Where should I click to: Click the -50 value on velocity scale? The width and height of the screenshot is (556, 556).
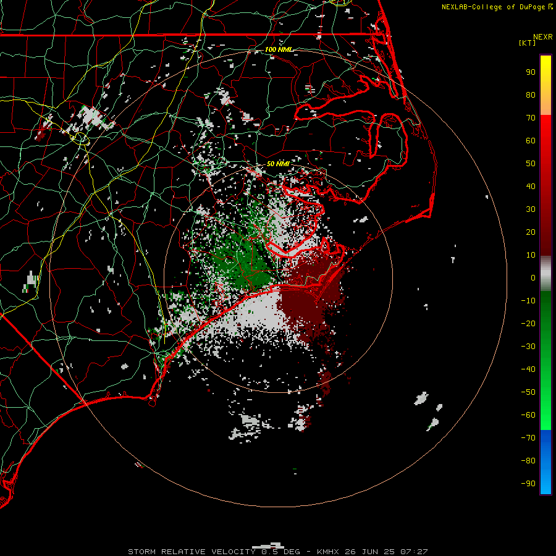coord(528,392)
